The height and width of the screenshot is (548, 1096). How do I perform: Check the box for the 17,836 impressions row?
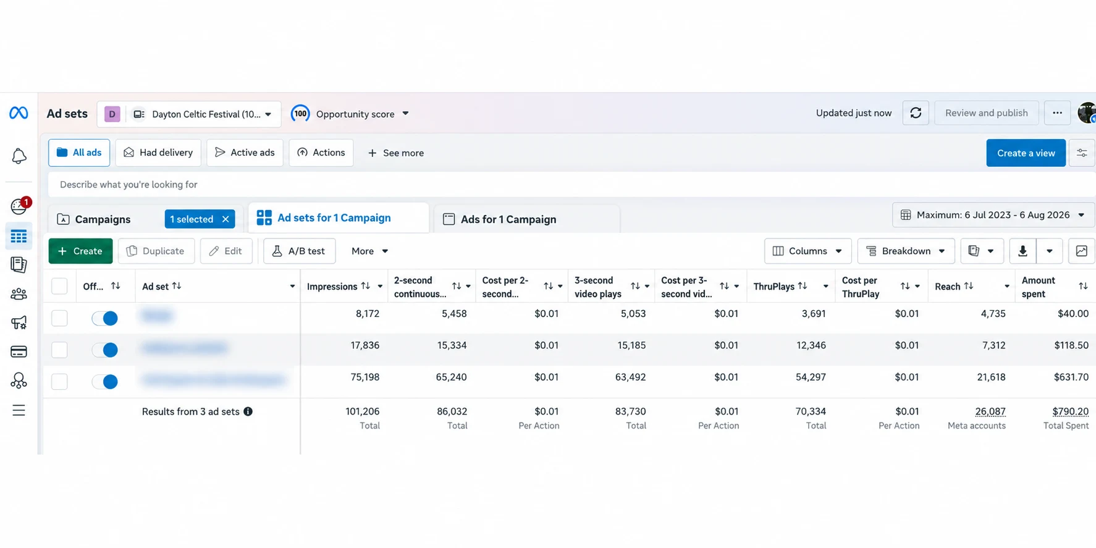[59, 350]
